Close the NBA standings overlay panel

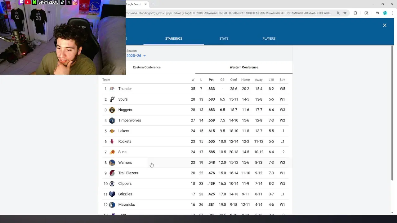385,25
